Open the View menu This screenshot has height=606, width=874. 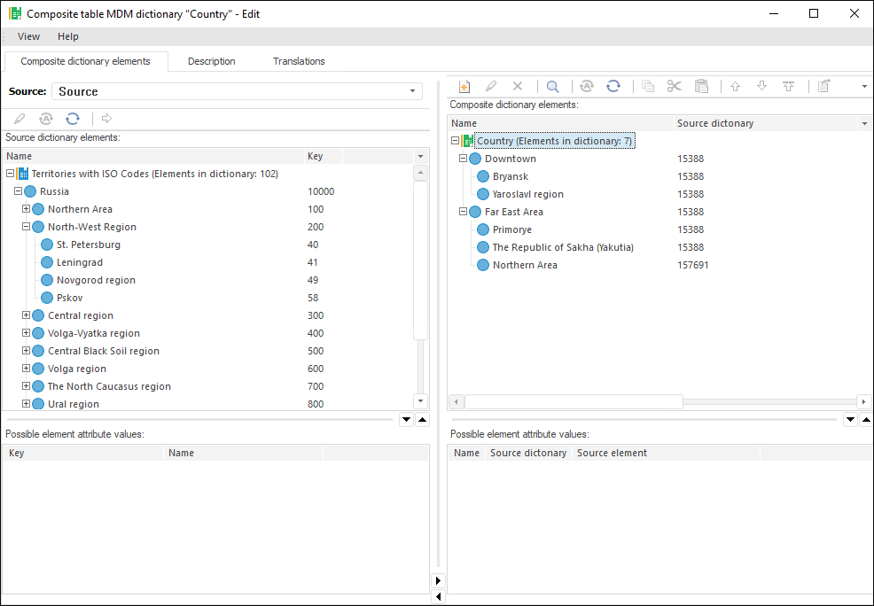point(28,36)
